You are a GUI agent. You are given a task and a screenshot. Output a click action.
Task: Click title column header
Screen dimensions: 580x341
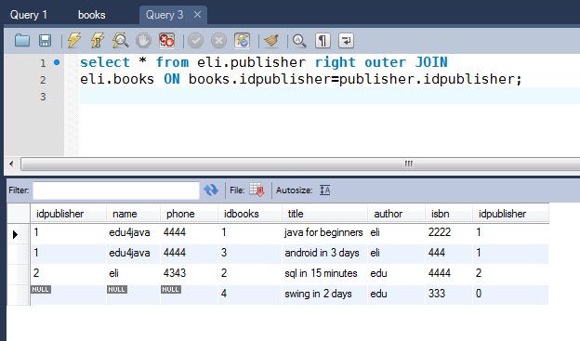pyautogui.click(x=324, y=214)
